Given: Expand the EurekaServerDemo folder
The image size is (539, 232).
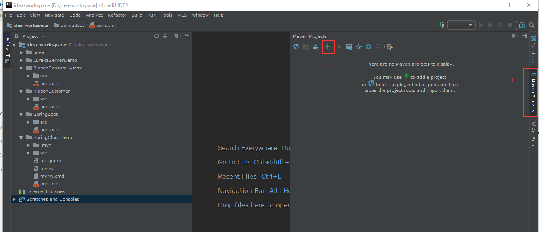Looking at the screenshot, I should [x=22, y=60].
